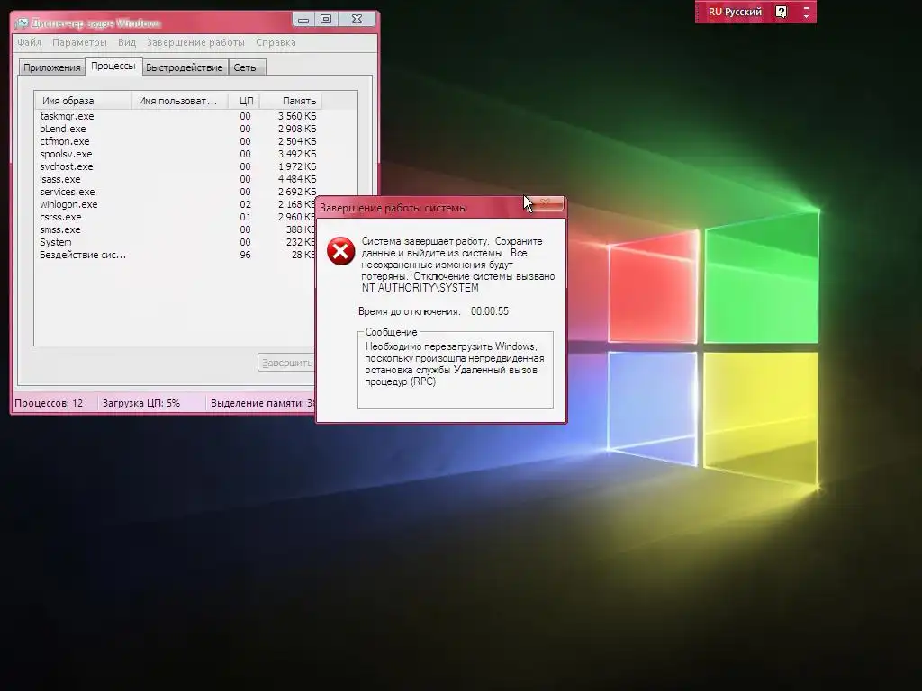
Task: Sort by Имя образа column header
Action: 83,101
